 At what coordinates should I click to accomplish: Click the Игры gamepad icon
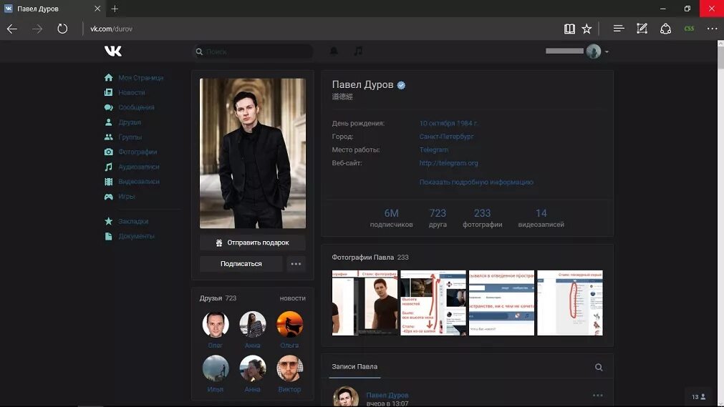[x=109, y=197]
